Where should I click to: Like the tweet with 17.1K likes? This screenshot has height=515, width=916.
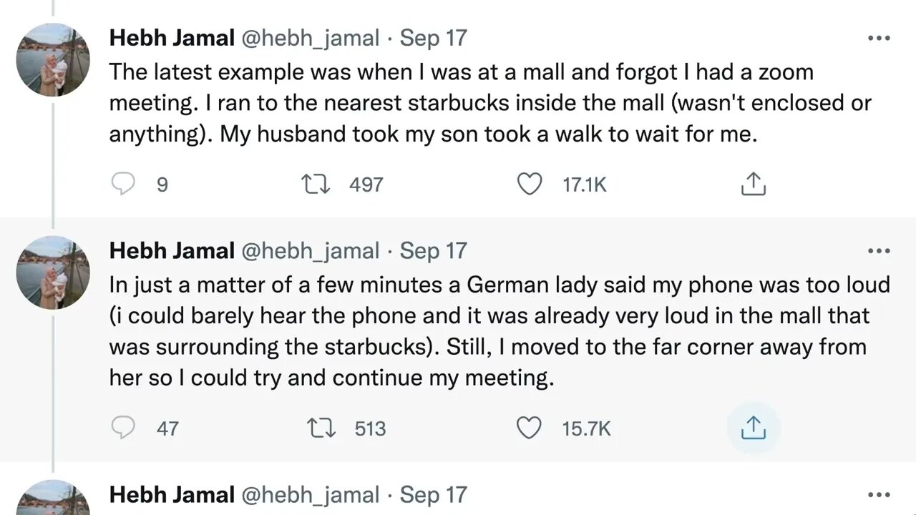(x=530, y=185)
